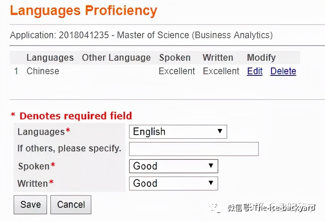Expand the Spoken proficiency dropdown
325x222 pixels.
point(173,166)
